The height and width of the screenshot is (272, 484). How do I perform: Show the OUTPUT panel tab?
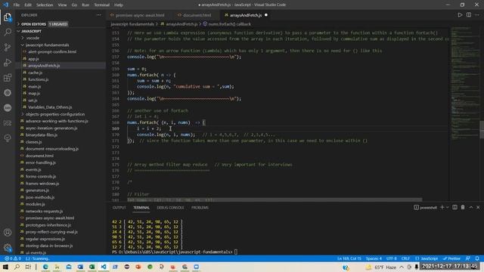click(119, 208)
